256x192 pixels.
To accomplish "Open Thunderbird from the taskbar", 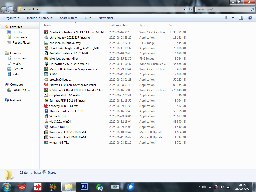I will 131,187.
